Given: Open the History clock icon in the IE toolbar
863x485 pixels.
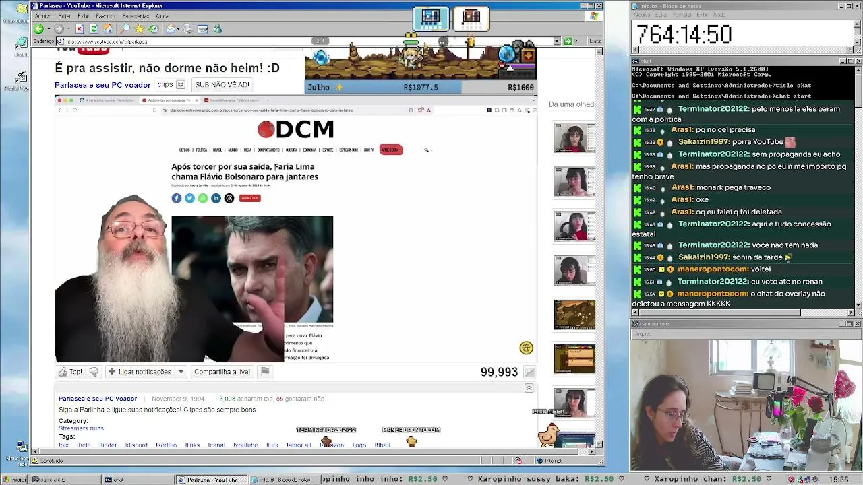Looking at the screenshot, I should point(154,29).
